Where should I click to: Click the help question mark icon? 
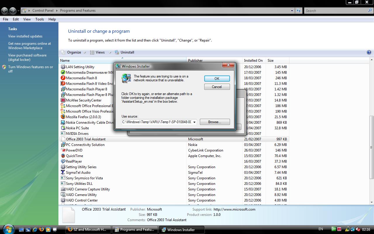pos(369,52)
